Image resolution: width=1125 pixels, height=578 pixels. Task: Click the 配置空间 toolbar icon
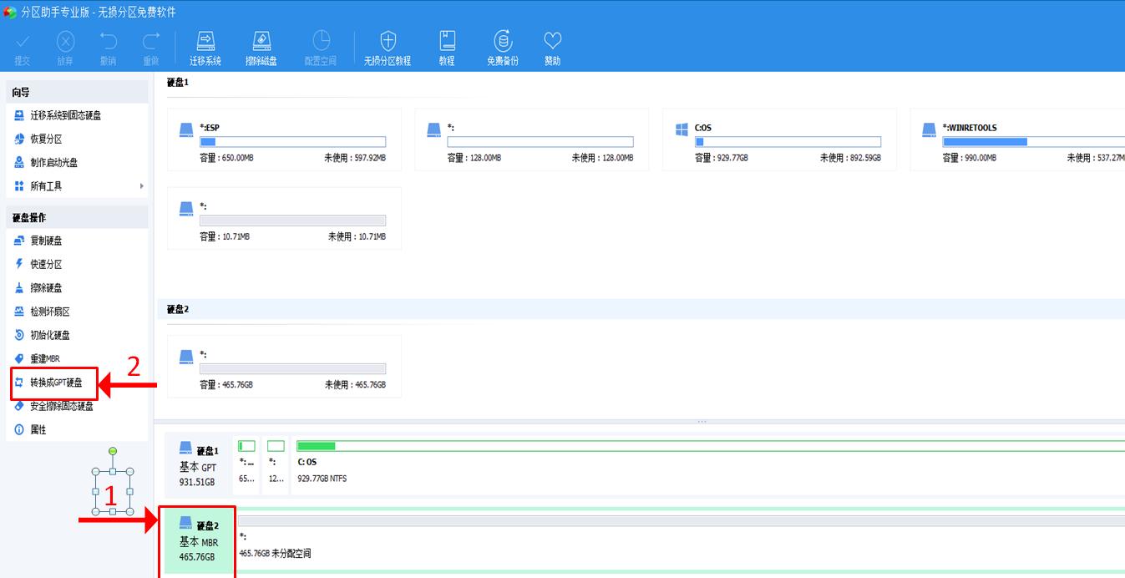click(x=321, y=41)
